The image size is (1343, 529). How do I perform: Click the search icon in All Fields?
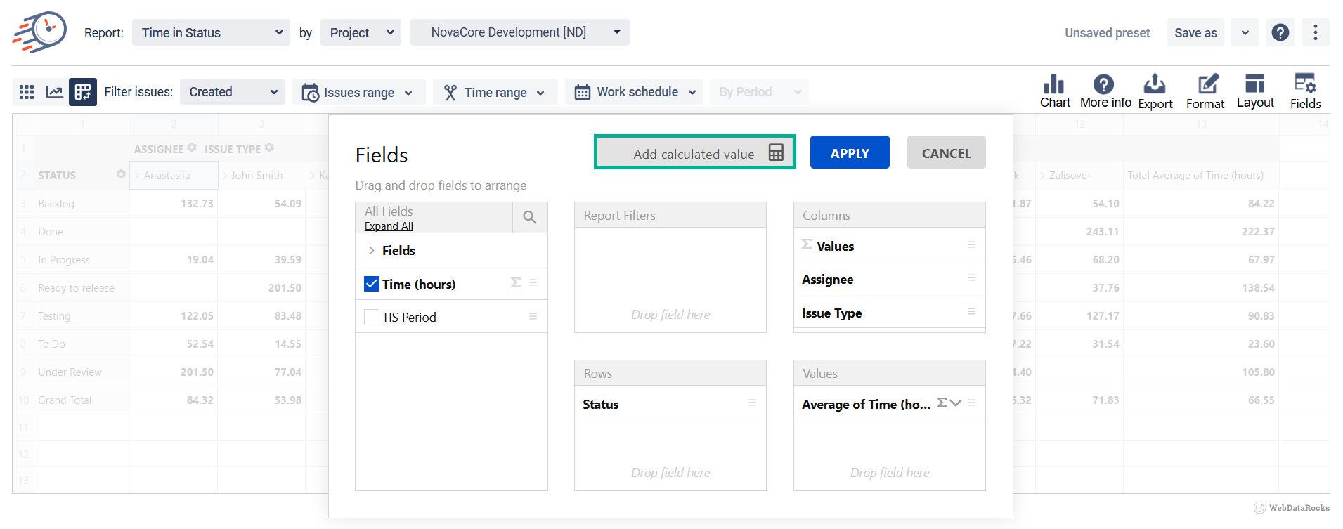click(x=530, y=218)
